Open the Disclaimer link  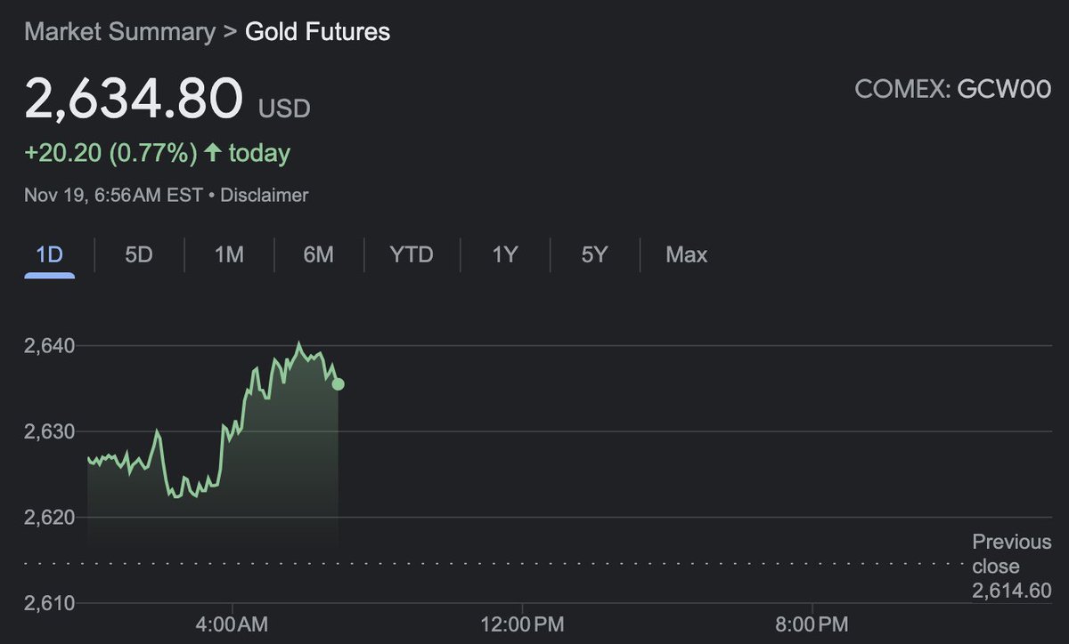[x=264, y=195]
